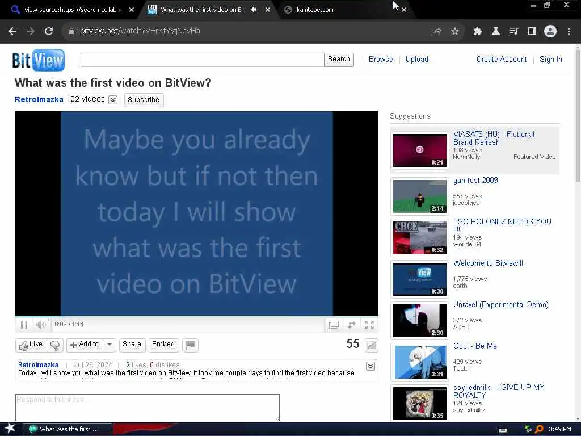Open soyiledmilk - I GIVE UP MY ROYALTY

tap(498, 391)
